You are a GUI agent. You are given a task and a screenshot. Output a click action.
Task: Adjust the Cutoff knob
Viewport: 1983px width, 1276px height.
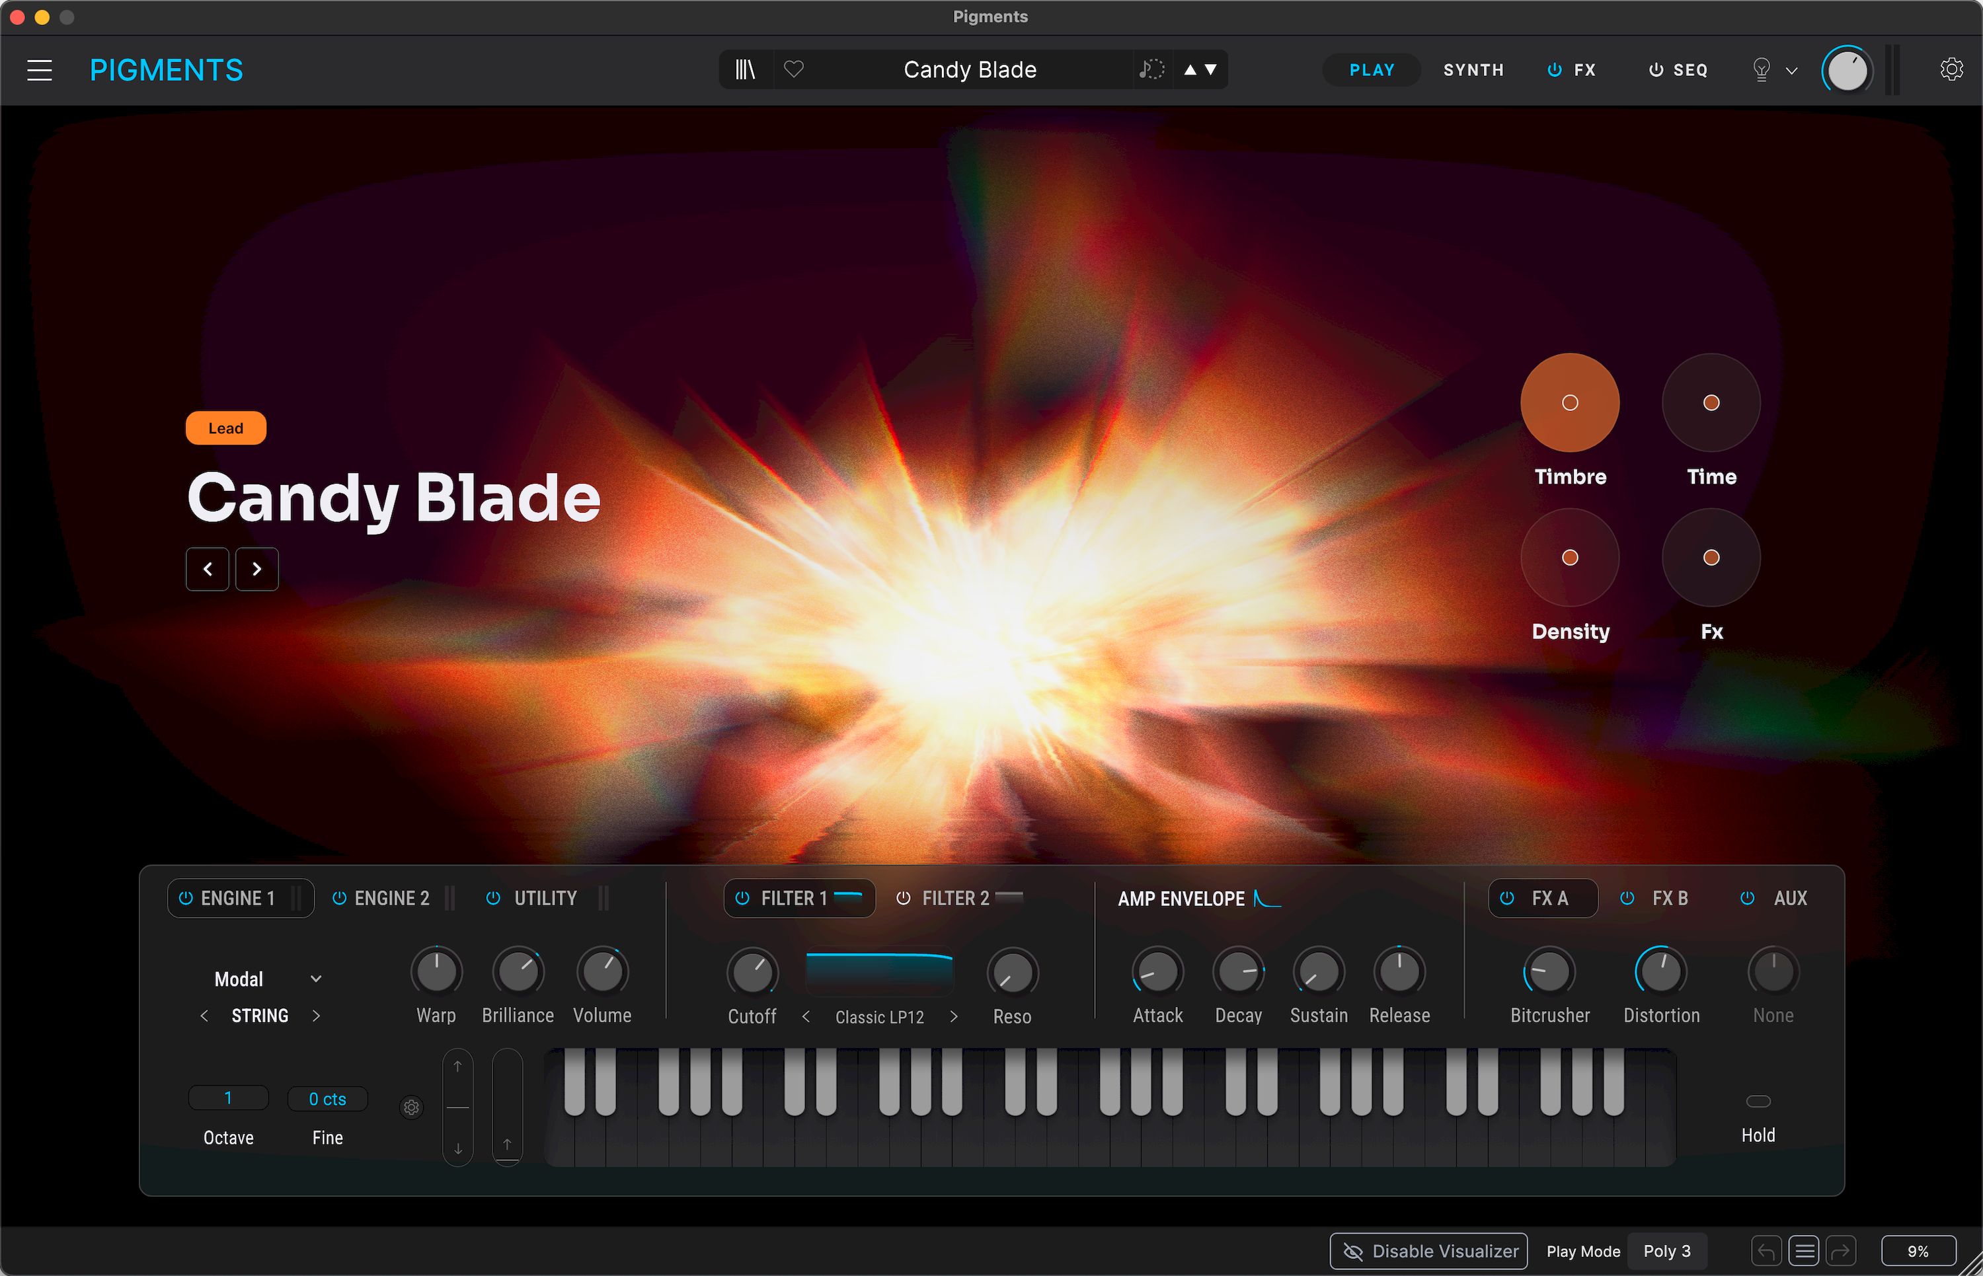752,971
